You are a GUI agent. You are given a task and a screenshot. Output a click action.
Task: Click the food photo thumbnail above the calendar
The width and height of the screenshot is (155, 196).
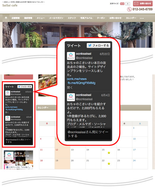point(47,85)
